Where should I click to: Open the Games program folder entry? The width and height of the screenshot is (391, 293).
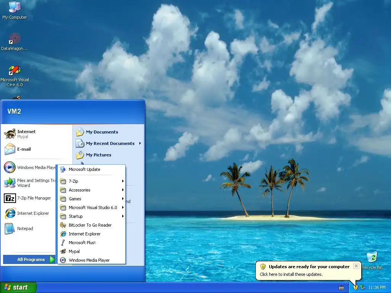tap(92, 198)
